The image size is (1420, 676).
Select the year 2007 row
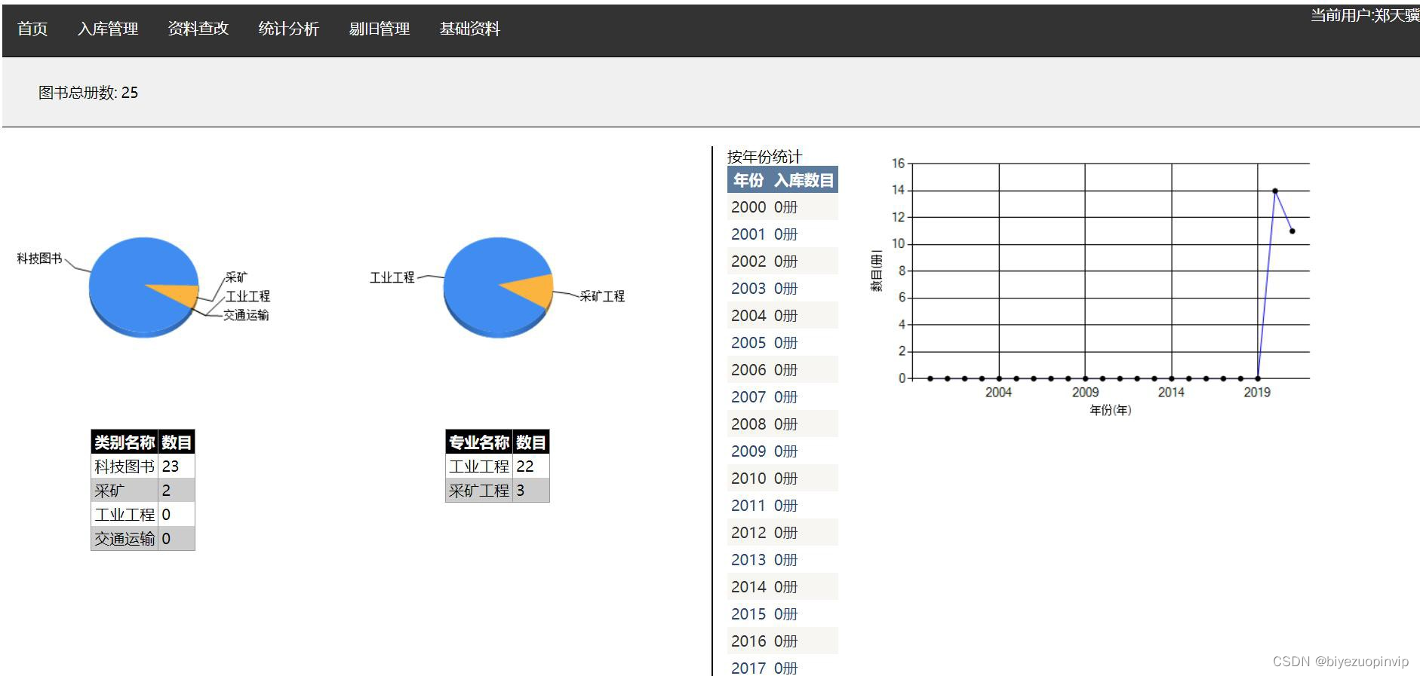782,397
